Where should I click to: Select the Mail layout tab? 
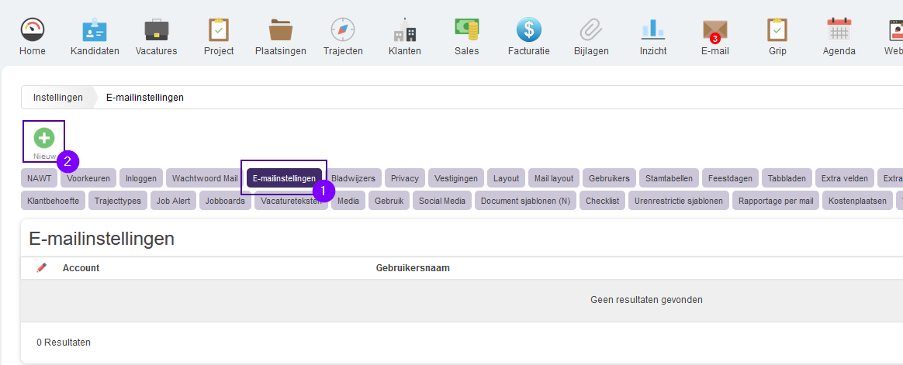pos(553,178)
